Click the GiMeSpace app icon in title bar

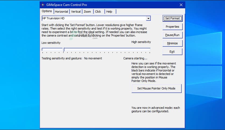click(x=43, y=5)
